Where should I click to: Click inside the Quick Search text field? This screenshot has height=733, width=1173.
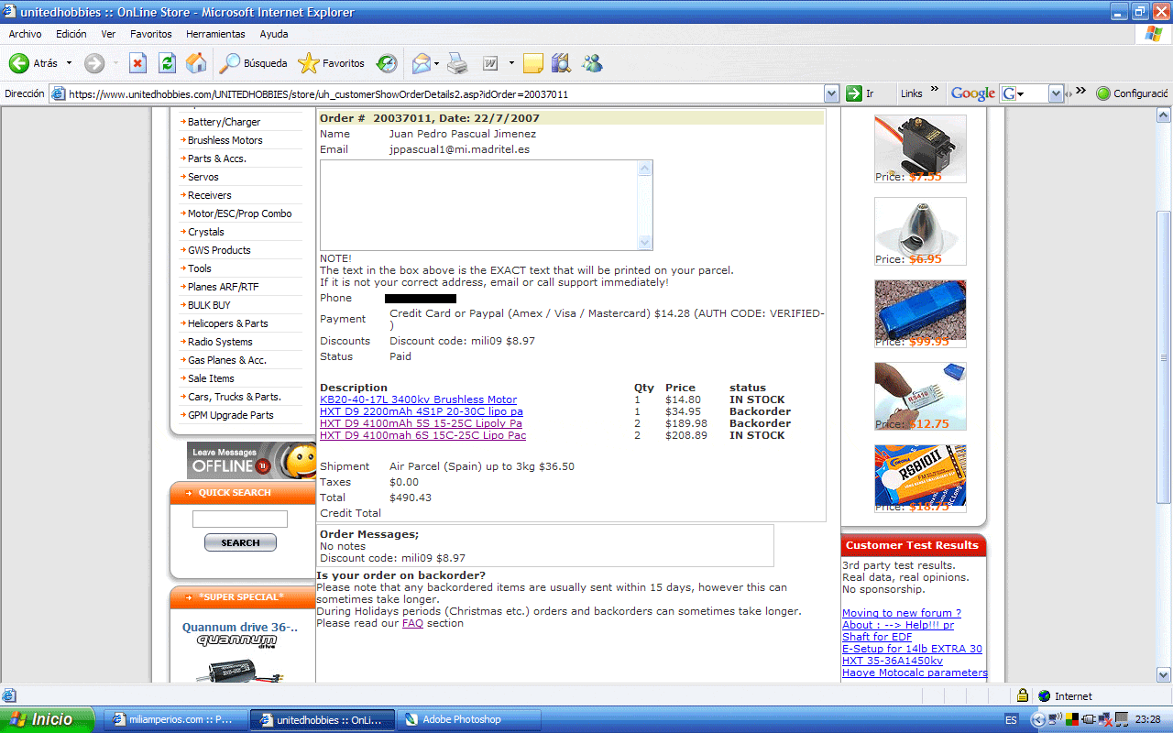click(x=240, y=520)
